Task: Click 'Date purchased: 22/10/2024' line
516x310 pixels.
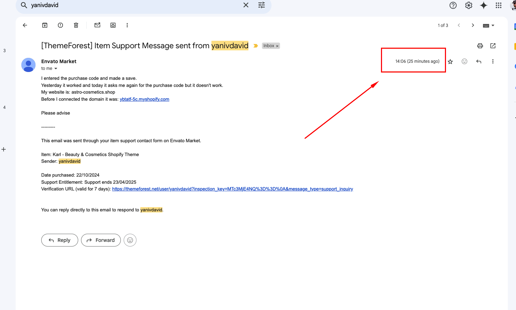Action: pos(70,175)
